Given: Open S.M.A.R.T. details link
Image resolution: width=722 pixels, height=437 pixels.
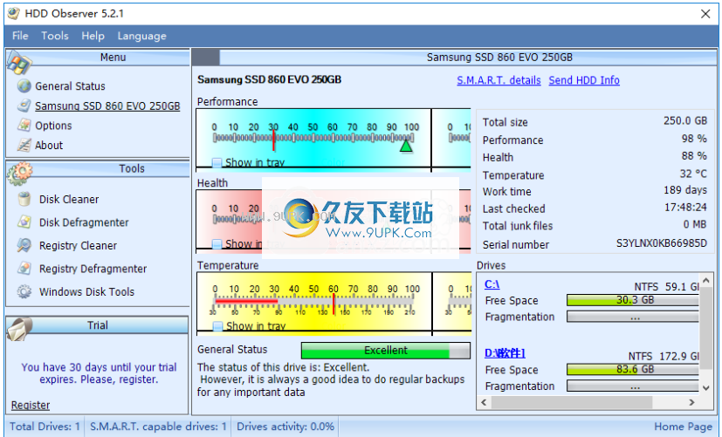Looking at the screenshot, I should 499,80.
